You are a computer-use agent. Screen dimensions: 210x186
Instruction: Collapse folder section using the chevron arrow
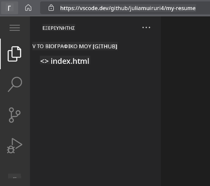click(x=34, y=46)
